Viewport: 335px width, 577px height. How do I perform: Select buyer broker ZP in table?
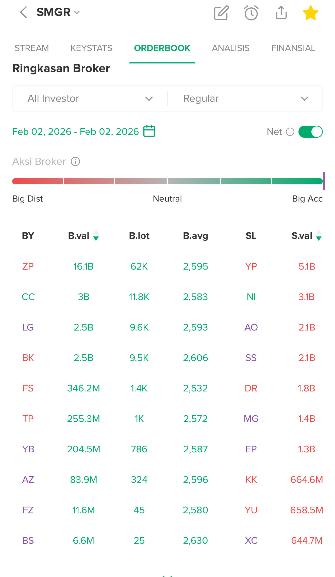tap(28, 266)
